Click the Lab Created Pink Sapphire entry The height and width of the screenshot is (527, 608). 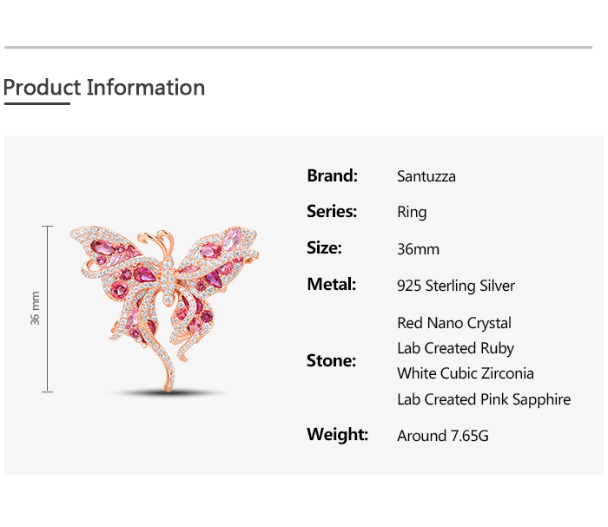point(484,399)
